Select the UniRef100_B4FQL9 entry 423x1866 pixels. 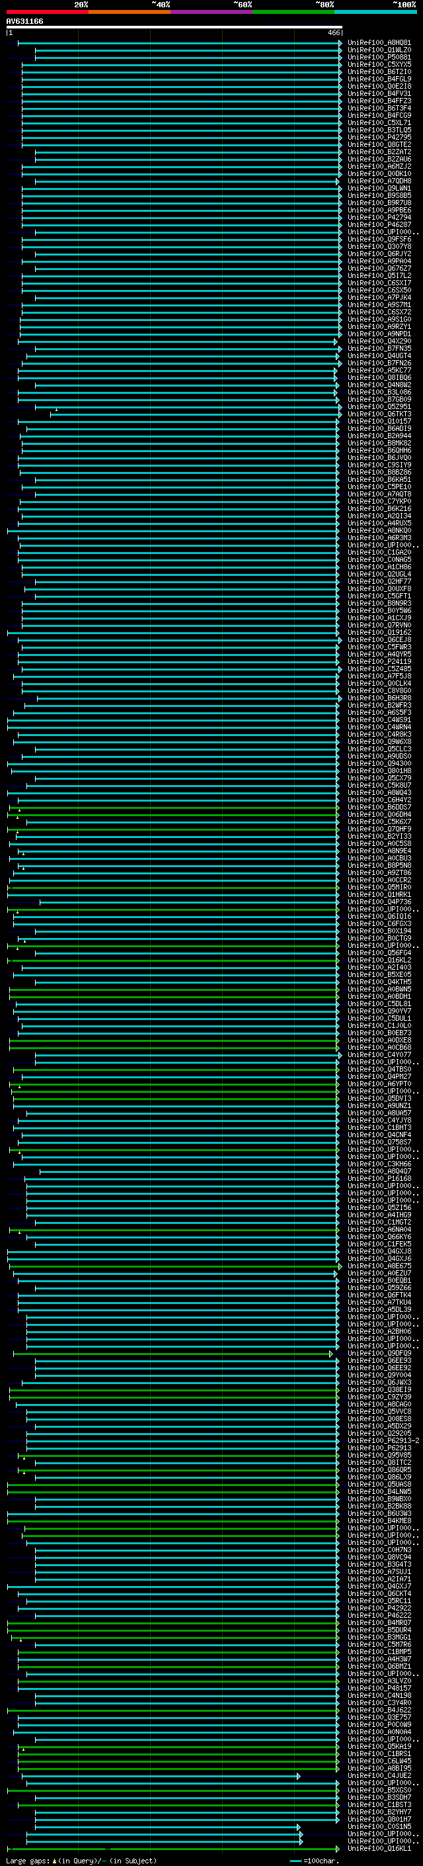[379, 79]
